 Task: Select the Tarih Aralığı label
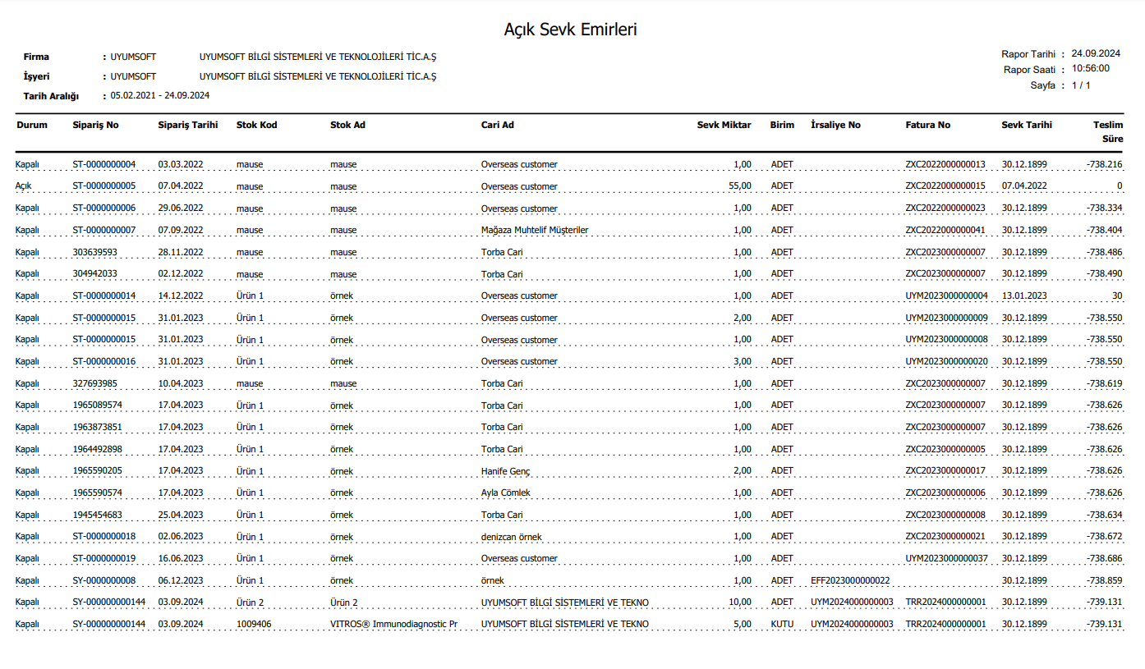click(51, 96)
